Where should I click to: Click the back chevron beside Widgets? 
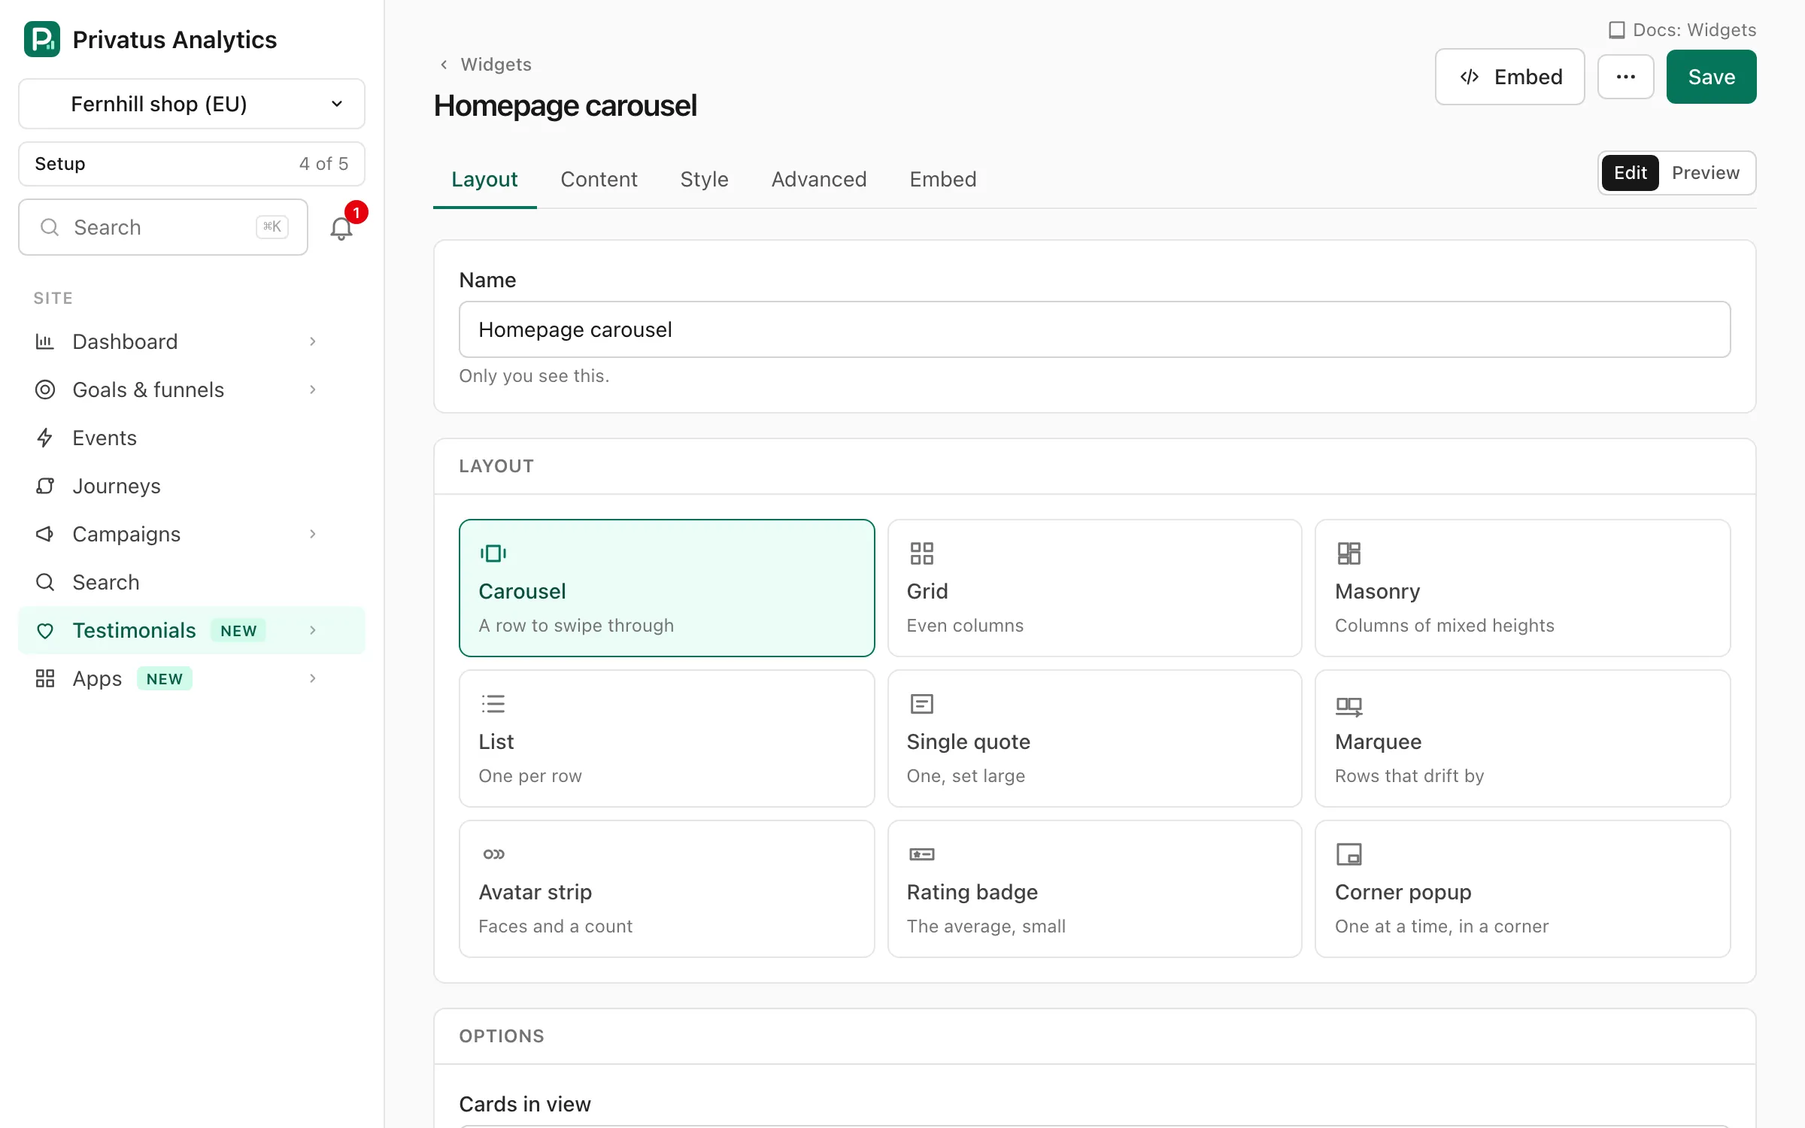click(444, 65)
